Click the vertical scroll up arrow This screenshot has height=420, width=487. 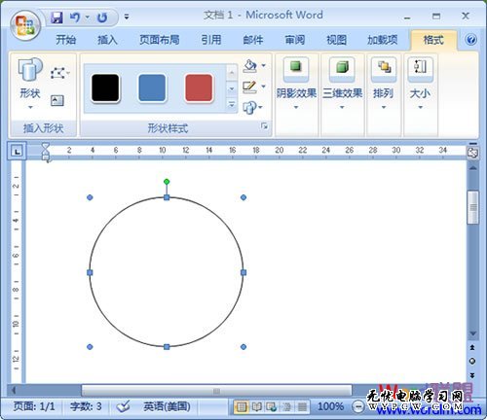click(x=473, y=168)
